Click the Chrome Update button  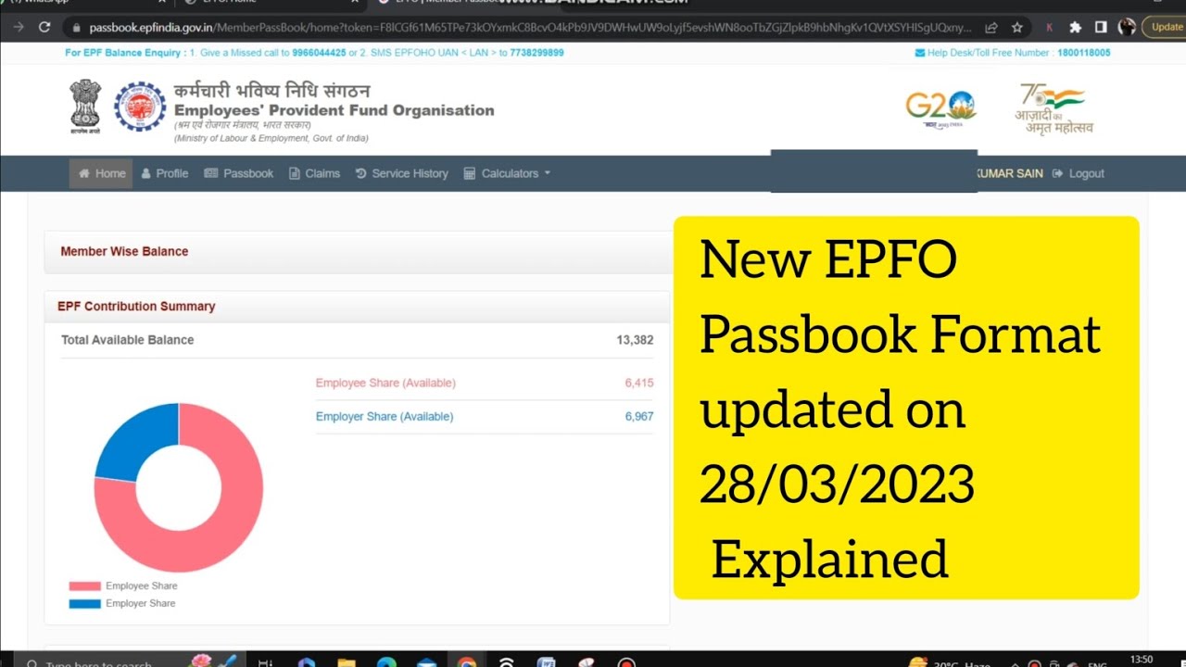coord(1166,27)
